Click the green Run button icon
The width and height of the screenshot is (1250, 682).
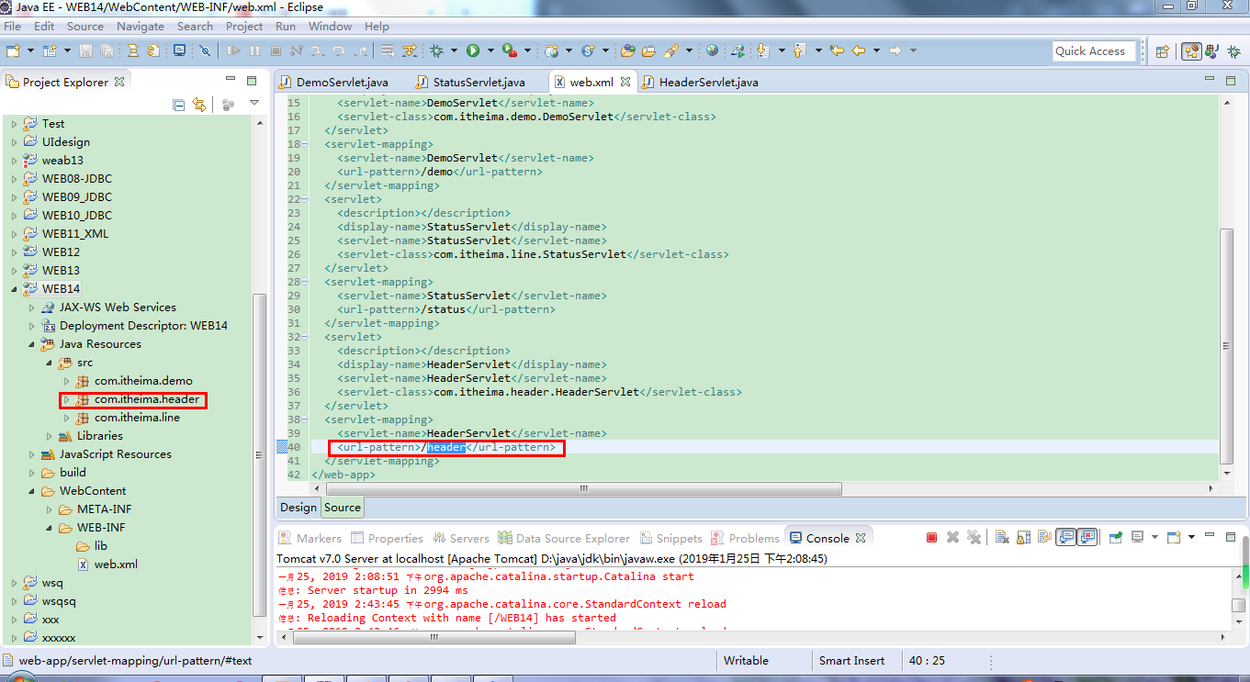pyautogui.click(x=473, y=50)
